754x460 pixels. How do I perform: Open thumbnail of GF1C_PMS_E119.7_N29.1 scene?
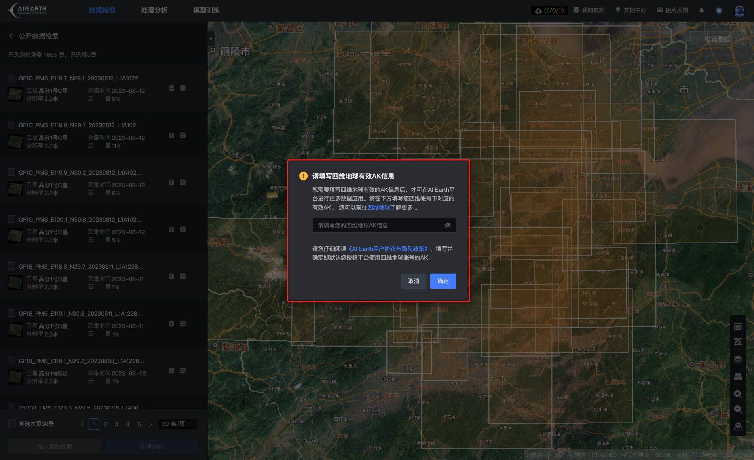click(15, 94)
